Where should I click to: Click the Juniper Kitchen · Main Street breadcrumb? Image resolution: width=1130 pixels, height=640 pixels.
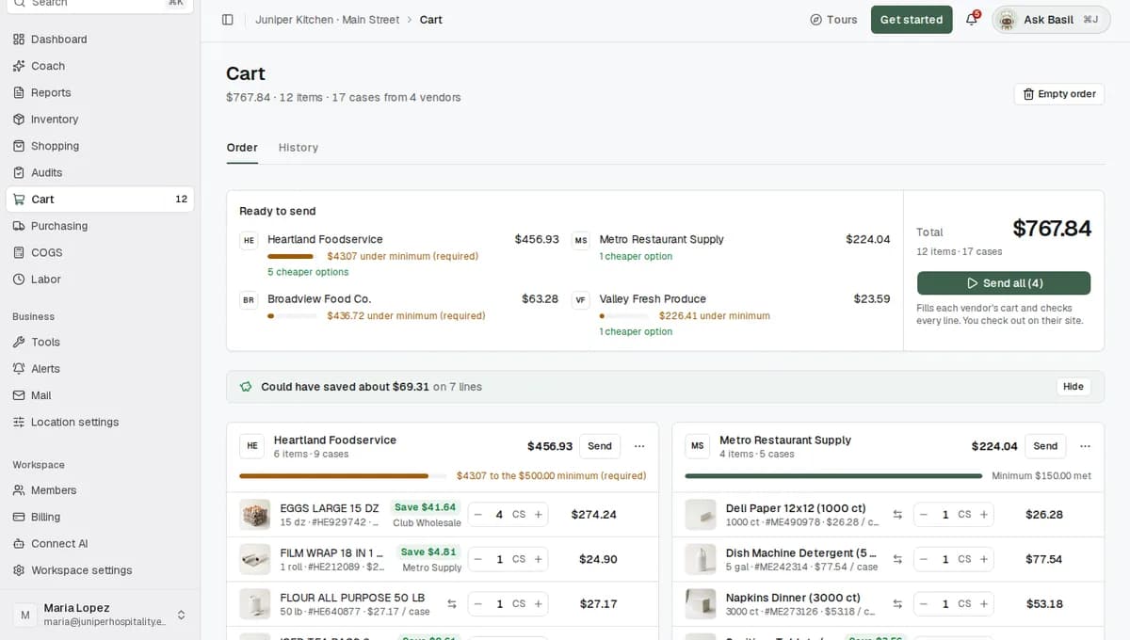328,20
